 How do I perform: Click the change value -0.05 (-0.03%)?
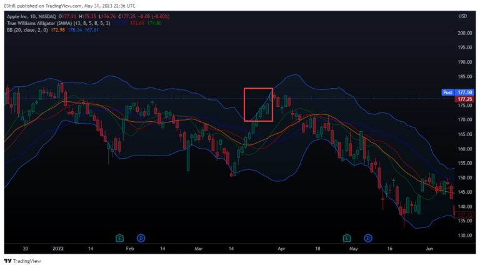click(x=154, y=16)
